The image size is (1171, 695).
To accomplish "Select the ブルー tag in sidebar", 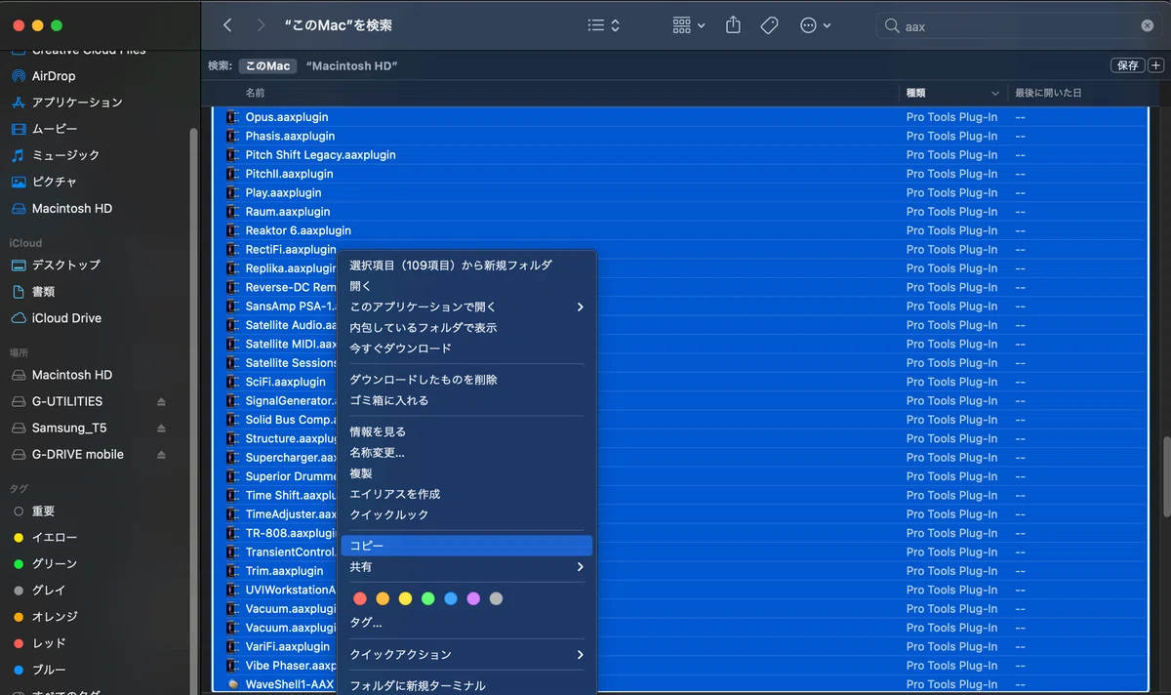I will click(x=49, y=670).
